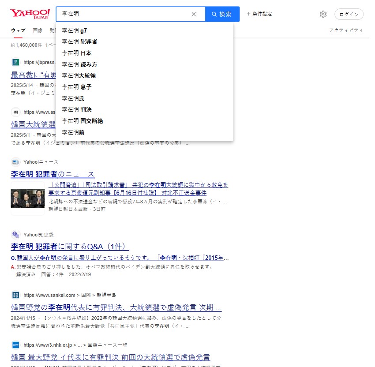The width and height of the screenshot is (375, 367).
Task: Click the Yahoo!ニュース source icon
Action: tap(16, 162)
